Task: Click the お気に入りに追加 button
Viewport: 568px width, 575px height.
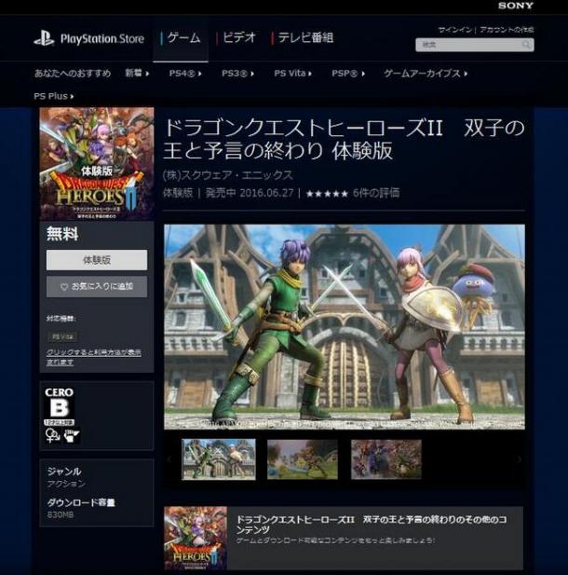Action: pos(97,287)
